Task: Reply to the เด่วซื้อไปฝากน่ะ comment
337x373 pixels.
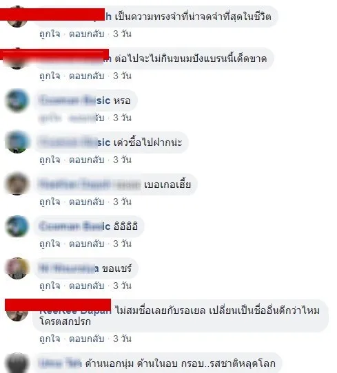Action: [86, 160]
